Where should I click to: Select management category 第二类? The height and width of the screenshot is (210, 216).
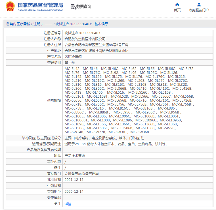point(70,63)
